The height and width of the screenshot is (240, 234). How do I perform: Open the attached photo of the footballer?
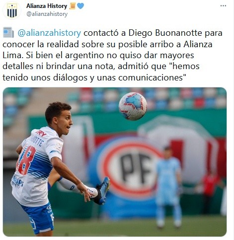pos(115,162)
